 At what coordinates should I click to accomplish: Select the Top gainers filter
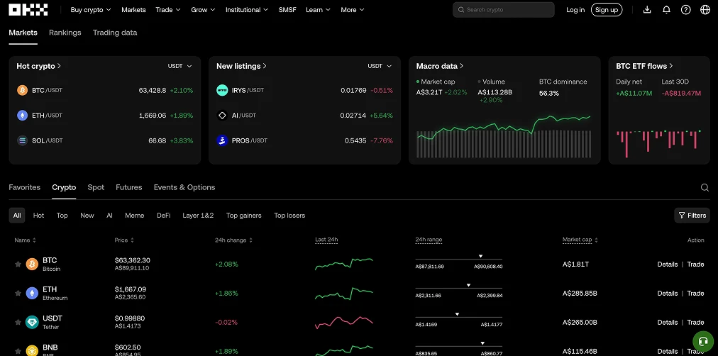pyautogui.click(x=243, y=215)
